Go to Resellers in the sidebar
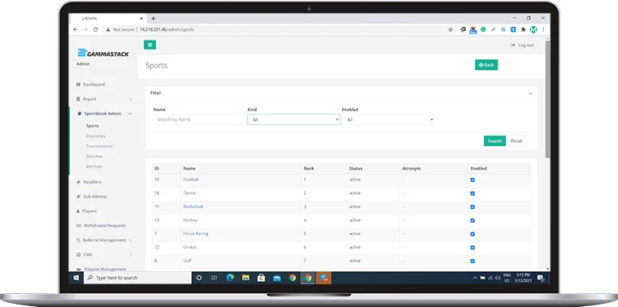The height and width of the screenshot is (307, 618). [x=89, y=182]
